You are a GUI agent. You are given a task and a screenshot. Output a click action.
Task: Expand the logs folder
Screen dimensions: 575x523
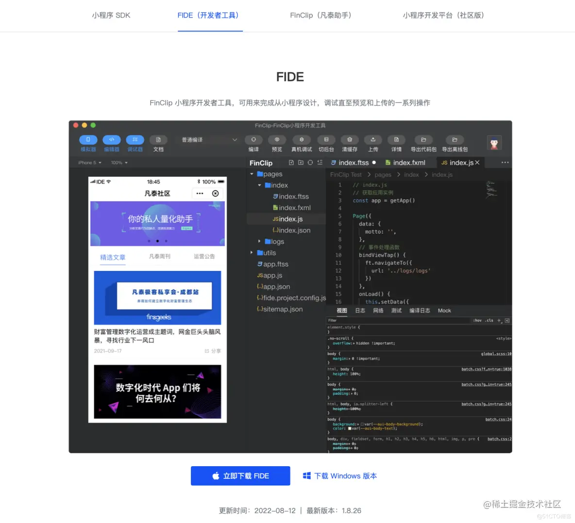pos(259,241)
